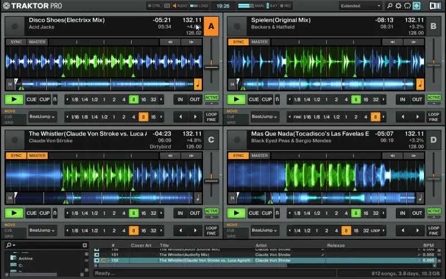Click the fullscreen layout icon in the header
446x279 pixels.
(416, 6)
